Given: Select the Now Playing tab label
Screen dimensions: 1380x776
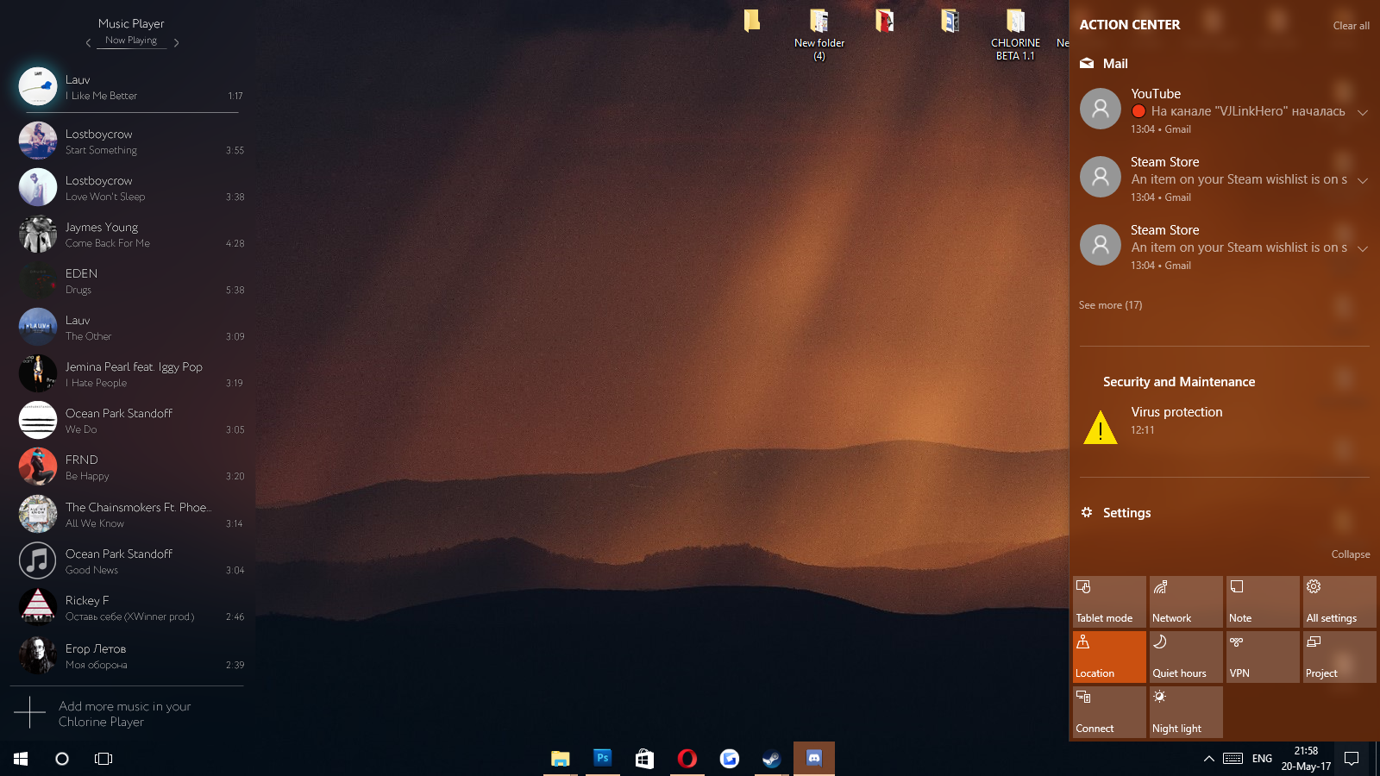Looking at the screenshot, I should click(x=131, y=41).
